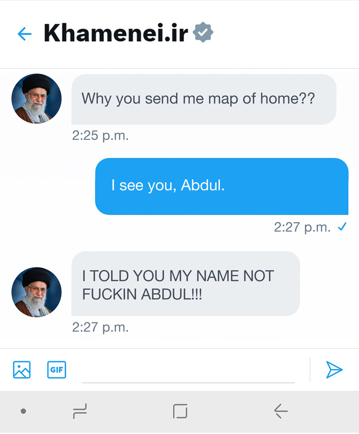Send message with the paper plane icon

pyautogui.click(x=334, y=369)
